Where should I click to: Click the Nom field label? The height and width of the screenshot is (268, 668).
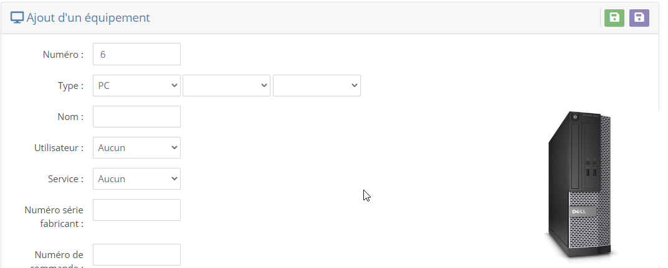(70, 117)
